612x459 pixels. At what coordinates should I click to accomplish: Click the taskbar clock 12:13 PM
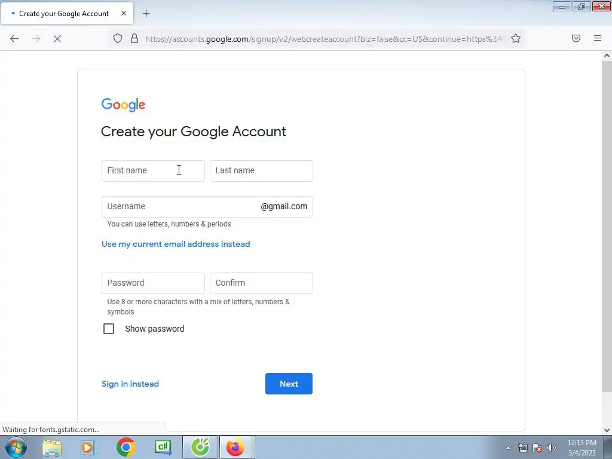[x=582, y=443]
